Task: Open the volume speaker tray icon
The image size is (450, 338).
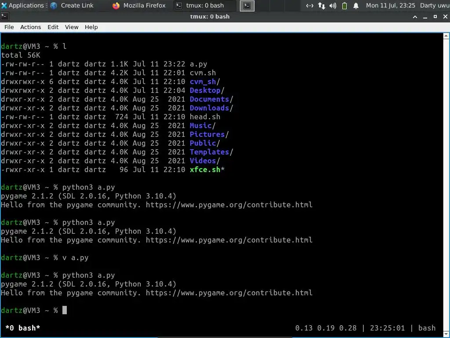Action: pyautogui.click(x=333, y=6)
